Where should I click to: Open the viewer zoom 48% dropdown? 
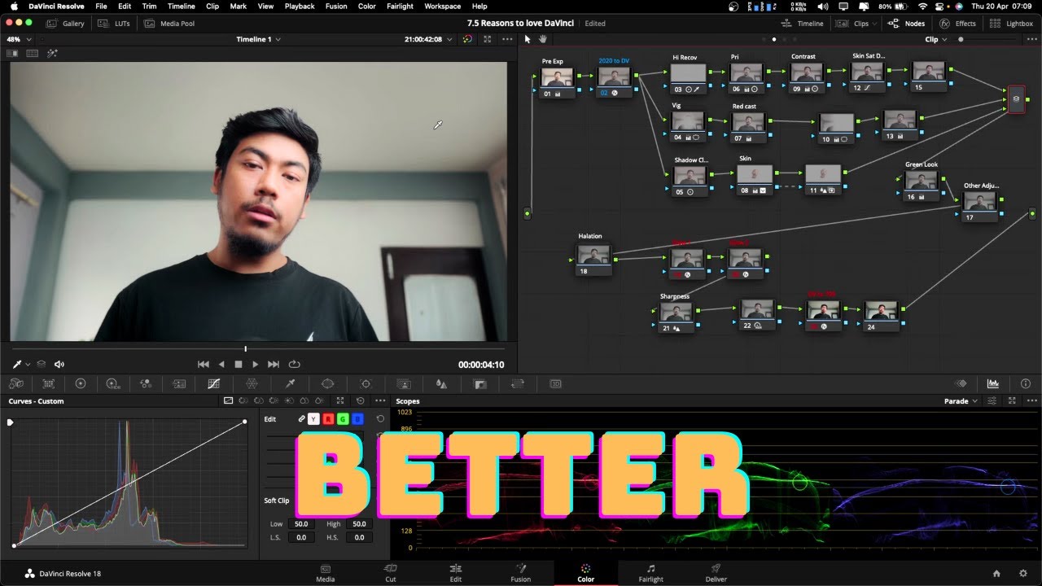tap(19, 39)
